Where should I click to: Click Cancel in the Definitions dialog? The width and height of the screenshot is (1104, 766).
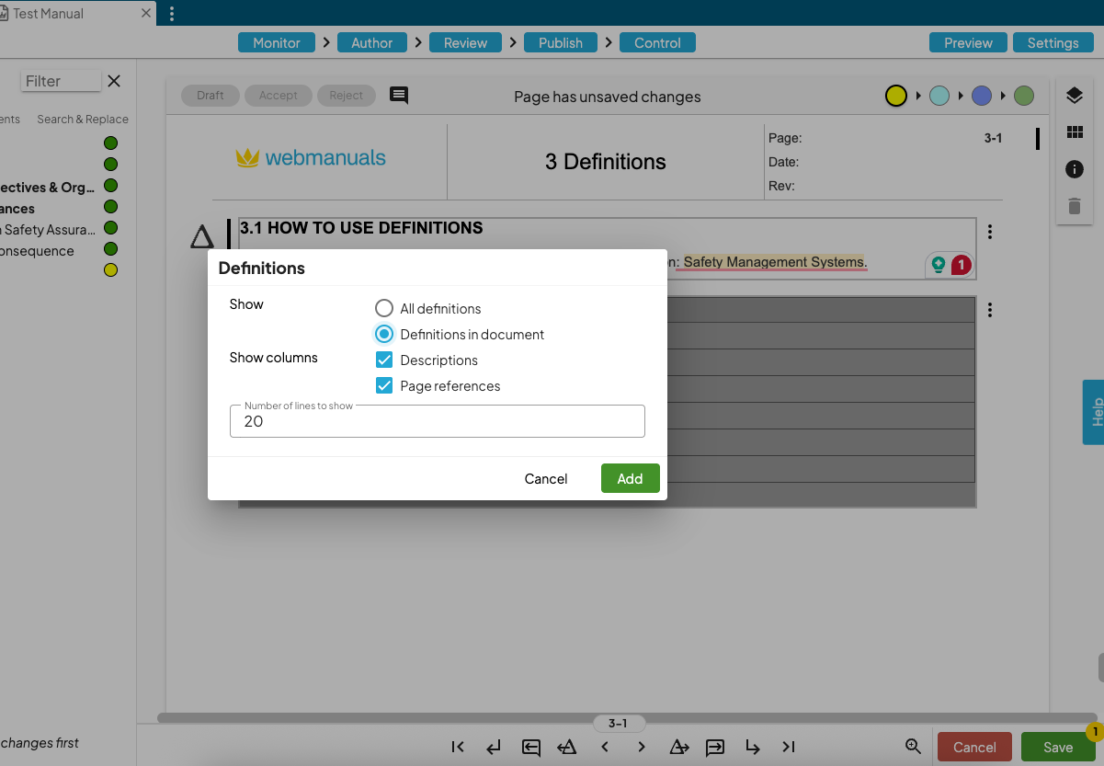[x=546, y=478]
